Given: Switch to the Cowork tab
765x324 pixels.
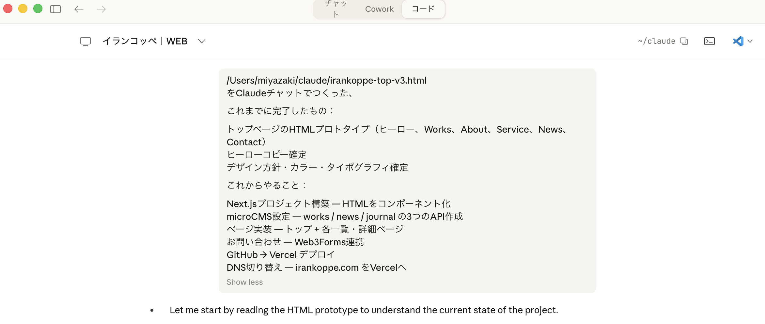Looking at the screenshot, I should (x=379, y=9).
